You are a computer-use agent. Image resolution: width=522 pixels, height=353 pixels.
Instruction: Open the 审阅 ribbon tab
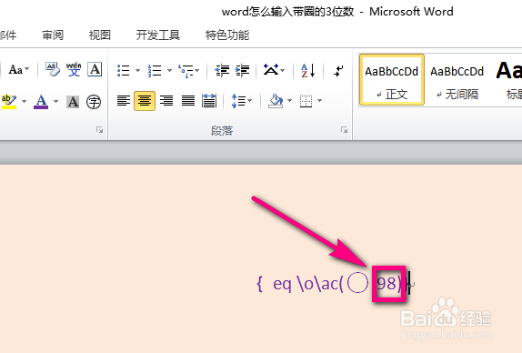(x=53, y=35)
